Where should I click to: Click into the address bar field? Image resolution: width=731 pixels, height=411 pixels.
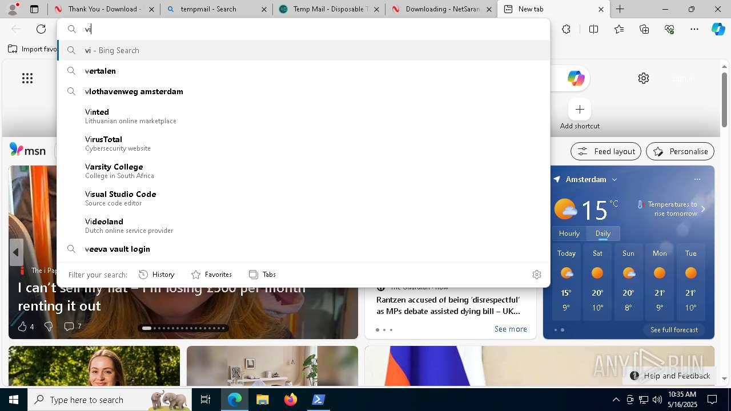point(303,29)
